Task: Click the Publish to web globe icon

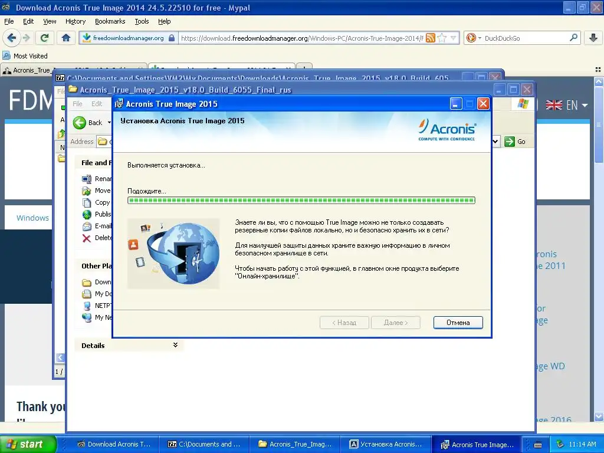Action: [87, 214]
